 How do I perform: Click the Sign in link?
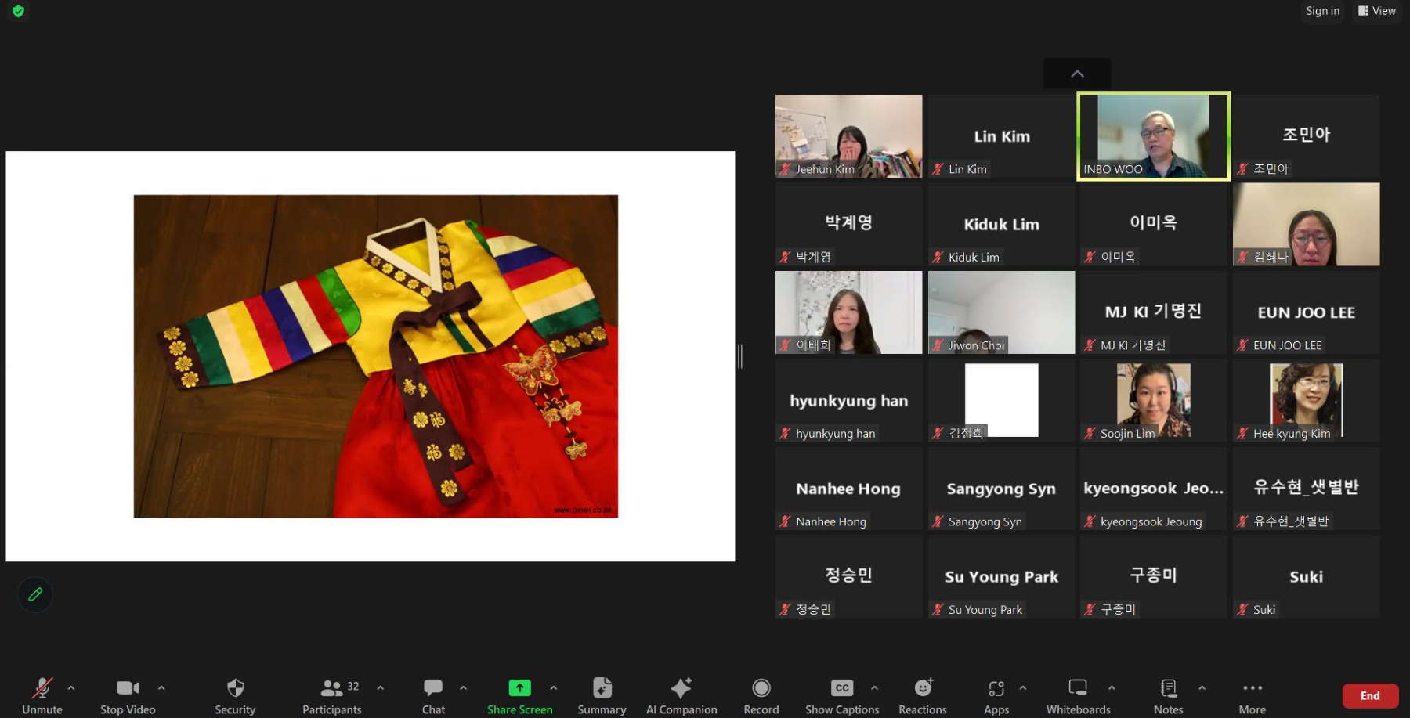pos(1322,11)
